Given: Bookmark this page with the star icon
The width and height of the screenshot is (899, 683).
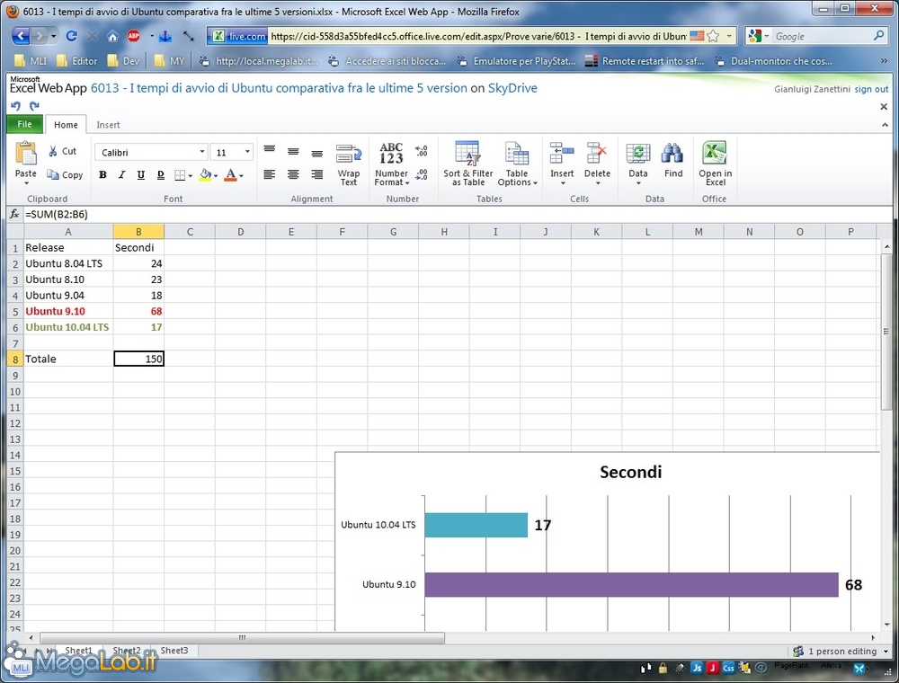Looking at the screenshot, I should 713,36.
